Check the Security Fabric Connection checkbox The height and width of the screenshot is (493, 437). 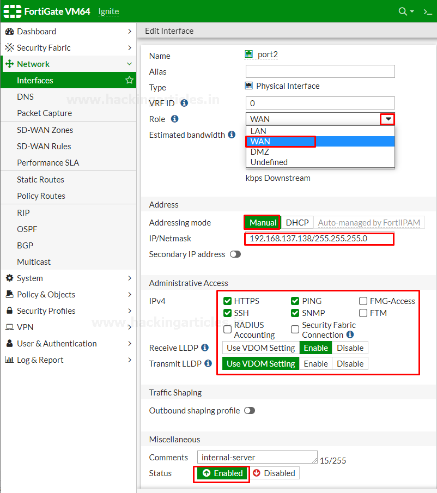pos(295,329)
